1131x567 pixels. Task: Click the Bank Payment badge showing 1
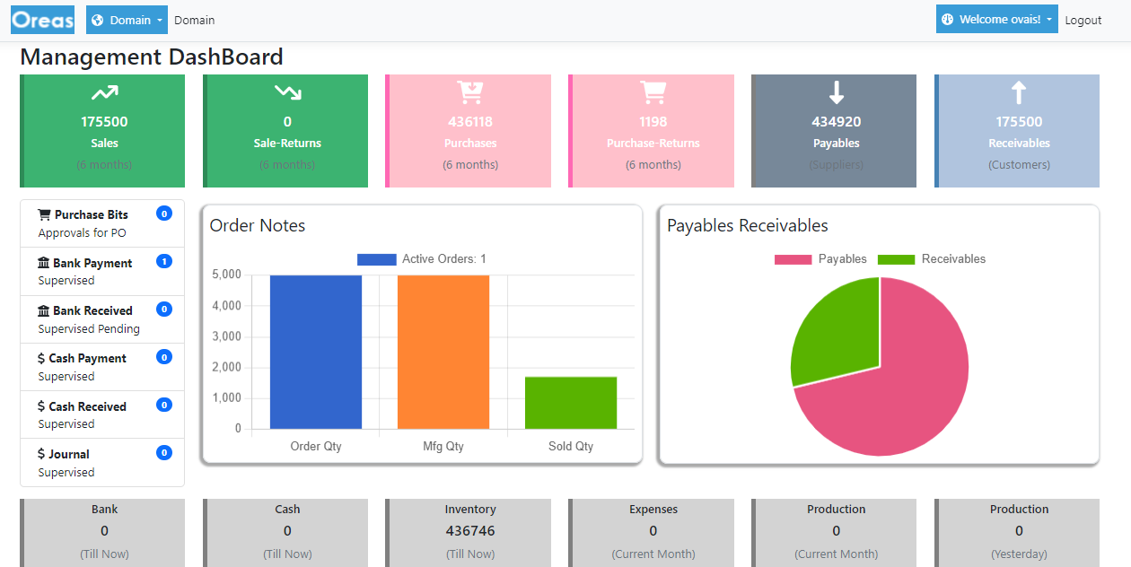point(163,261)
